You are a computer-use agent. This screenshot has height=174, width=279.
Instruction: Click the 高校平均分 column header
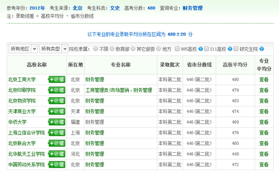(x=235, y=65)
